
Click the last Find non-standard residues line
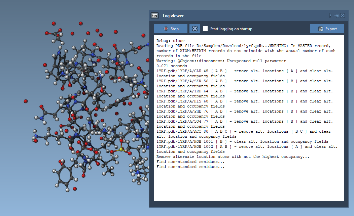click(190, 167)
